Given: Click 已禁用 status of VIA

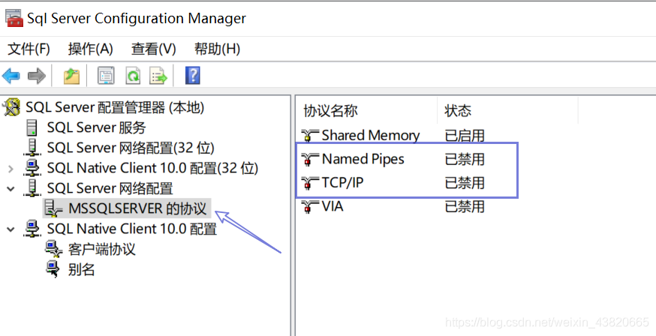Looking at the screenshot, I should pos(465,206).
